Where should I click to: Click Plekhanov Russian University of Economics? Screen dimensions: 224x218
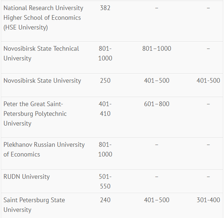(x=44, y=150)
